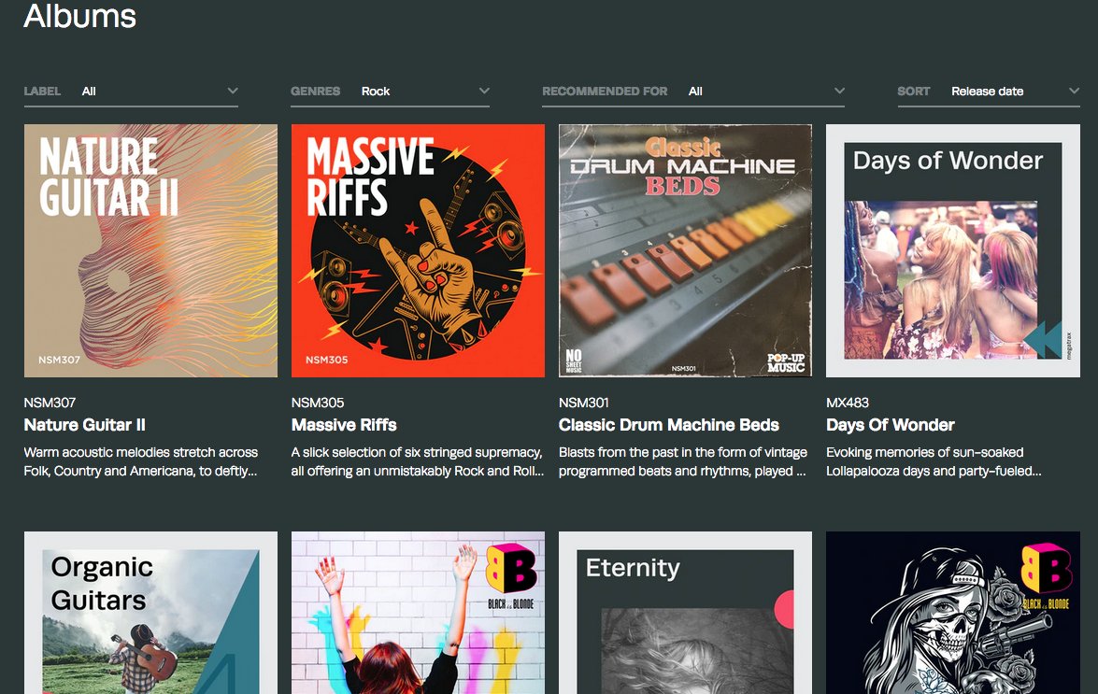Click the chevron arrow of Recommended For filter
Screen dimensions: 1098x694
[839, 91]
